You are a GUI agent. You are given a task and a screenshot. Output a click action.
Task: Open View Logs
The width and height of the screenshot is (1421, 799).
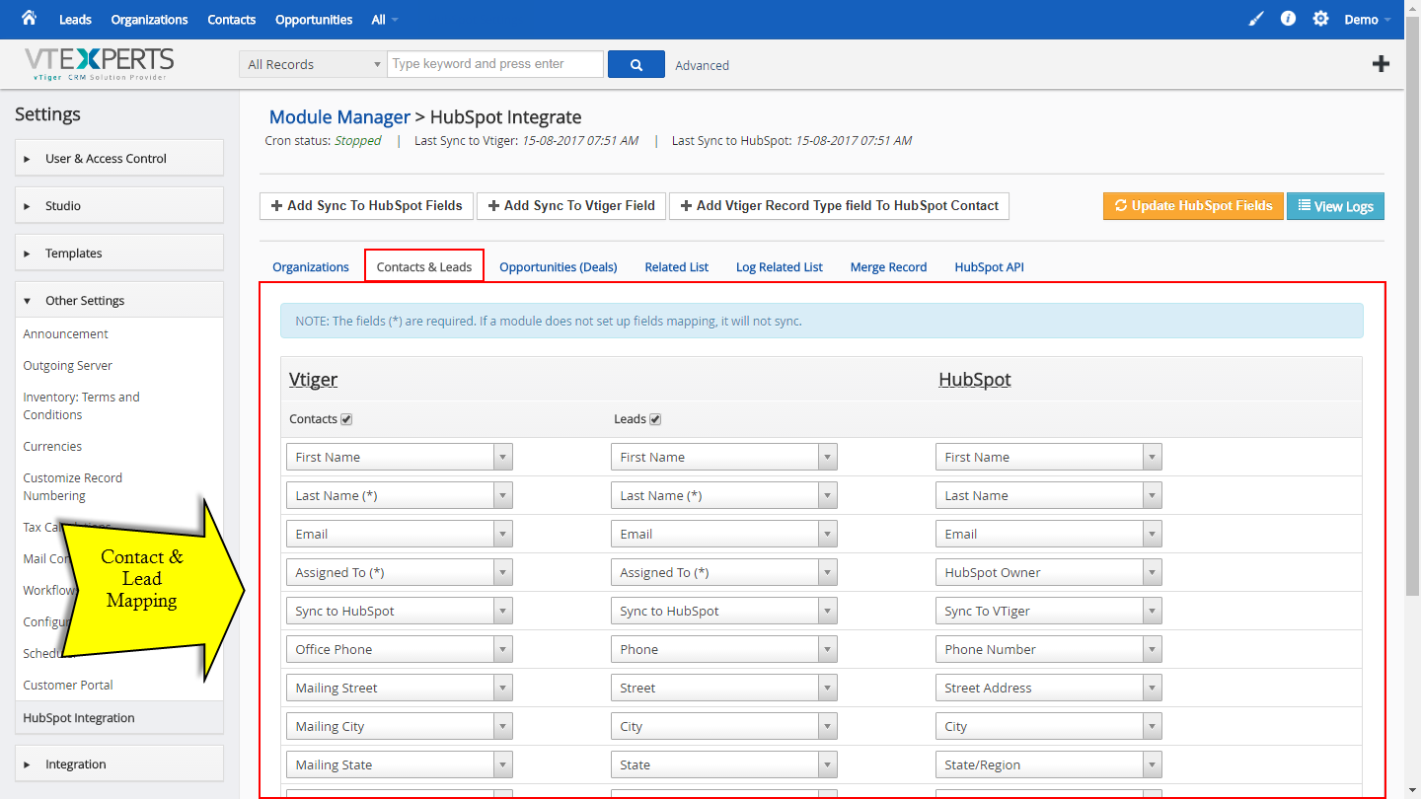point(1336,206)
